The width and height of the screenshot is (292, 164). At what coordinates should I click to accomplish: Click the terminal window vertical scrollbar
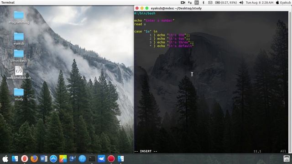coord(290,82)
